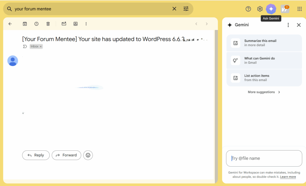Click the Inbox label chip
The image size is (306, 186).
coord(35,47)
